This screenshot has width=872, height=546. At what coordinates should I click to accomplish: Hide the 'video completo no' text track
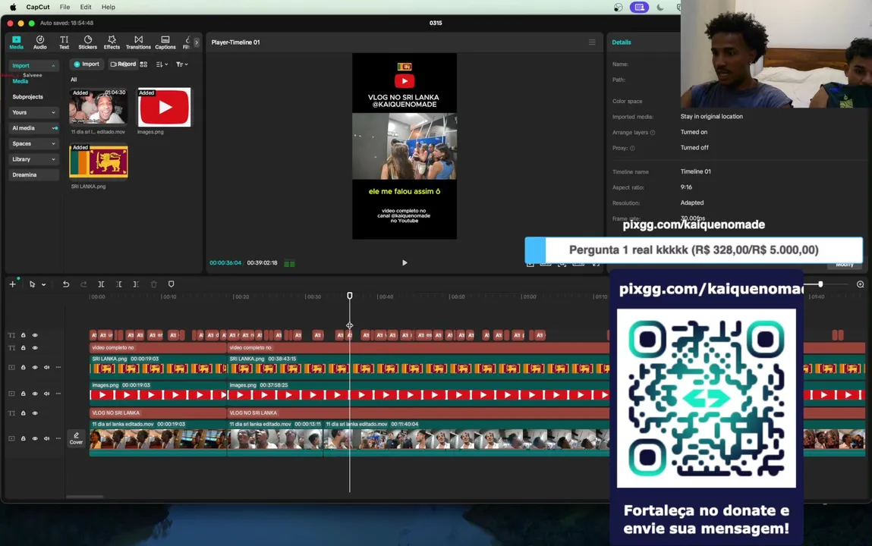pos(35,348)
